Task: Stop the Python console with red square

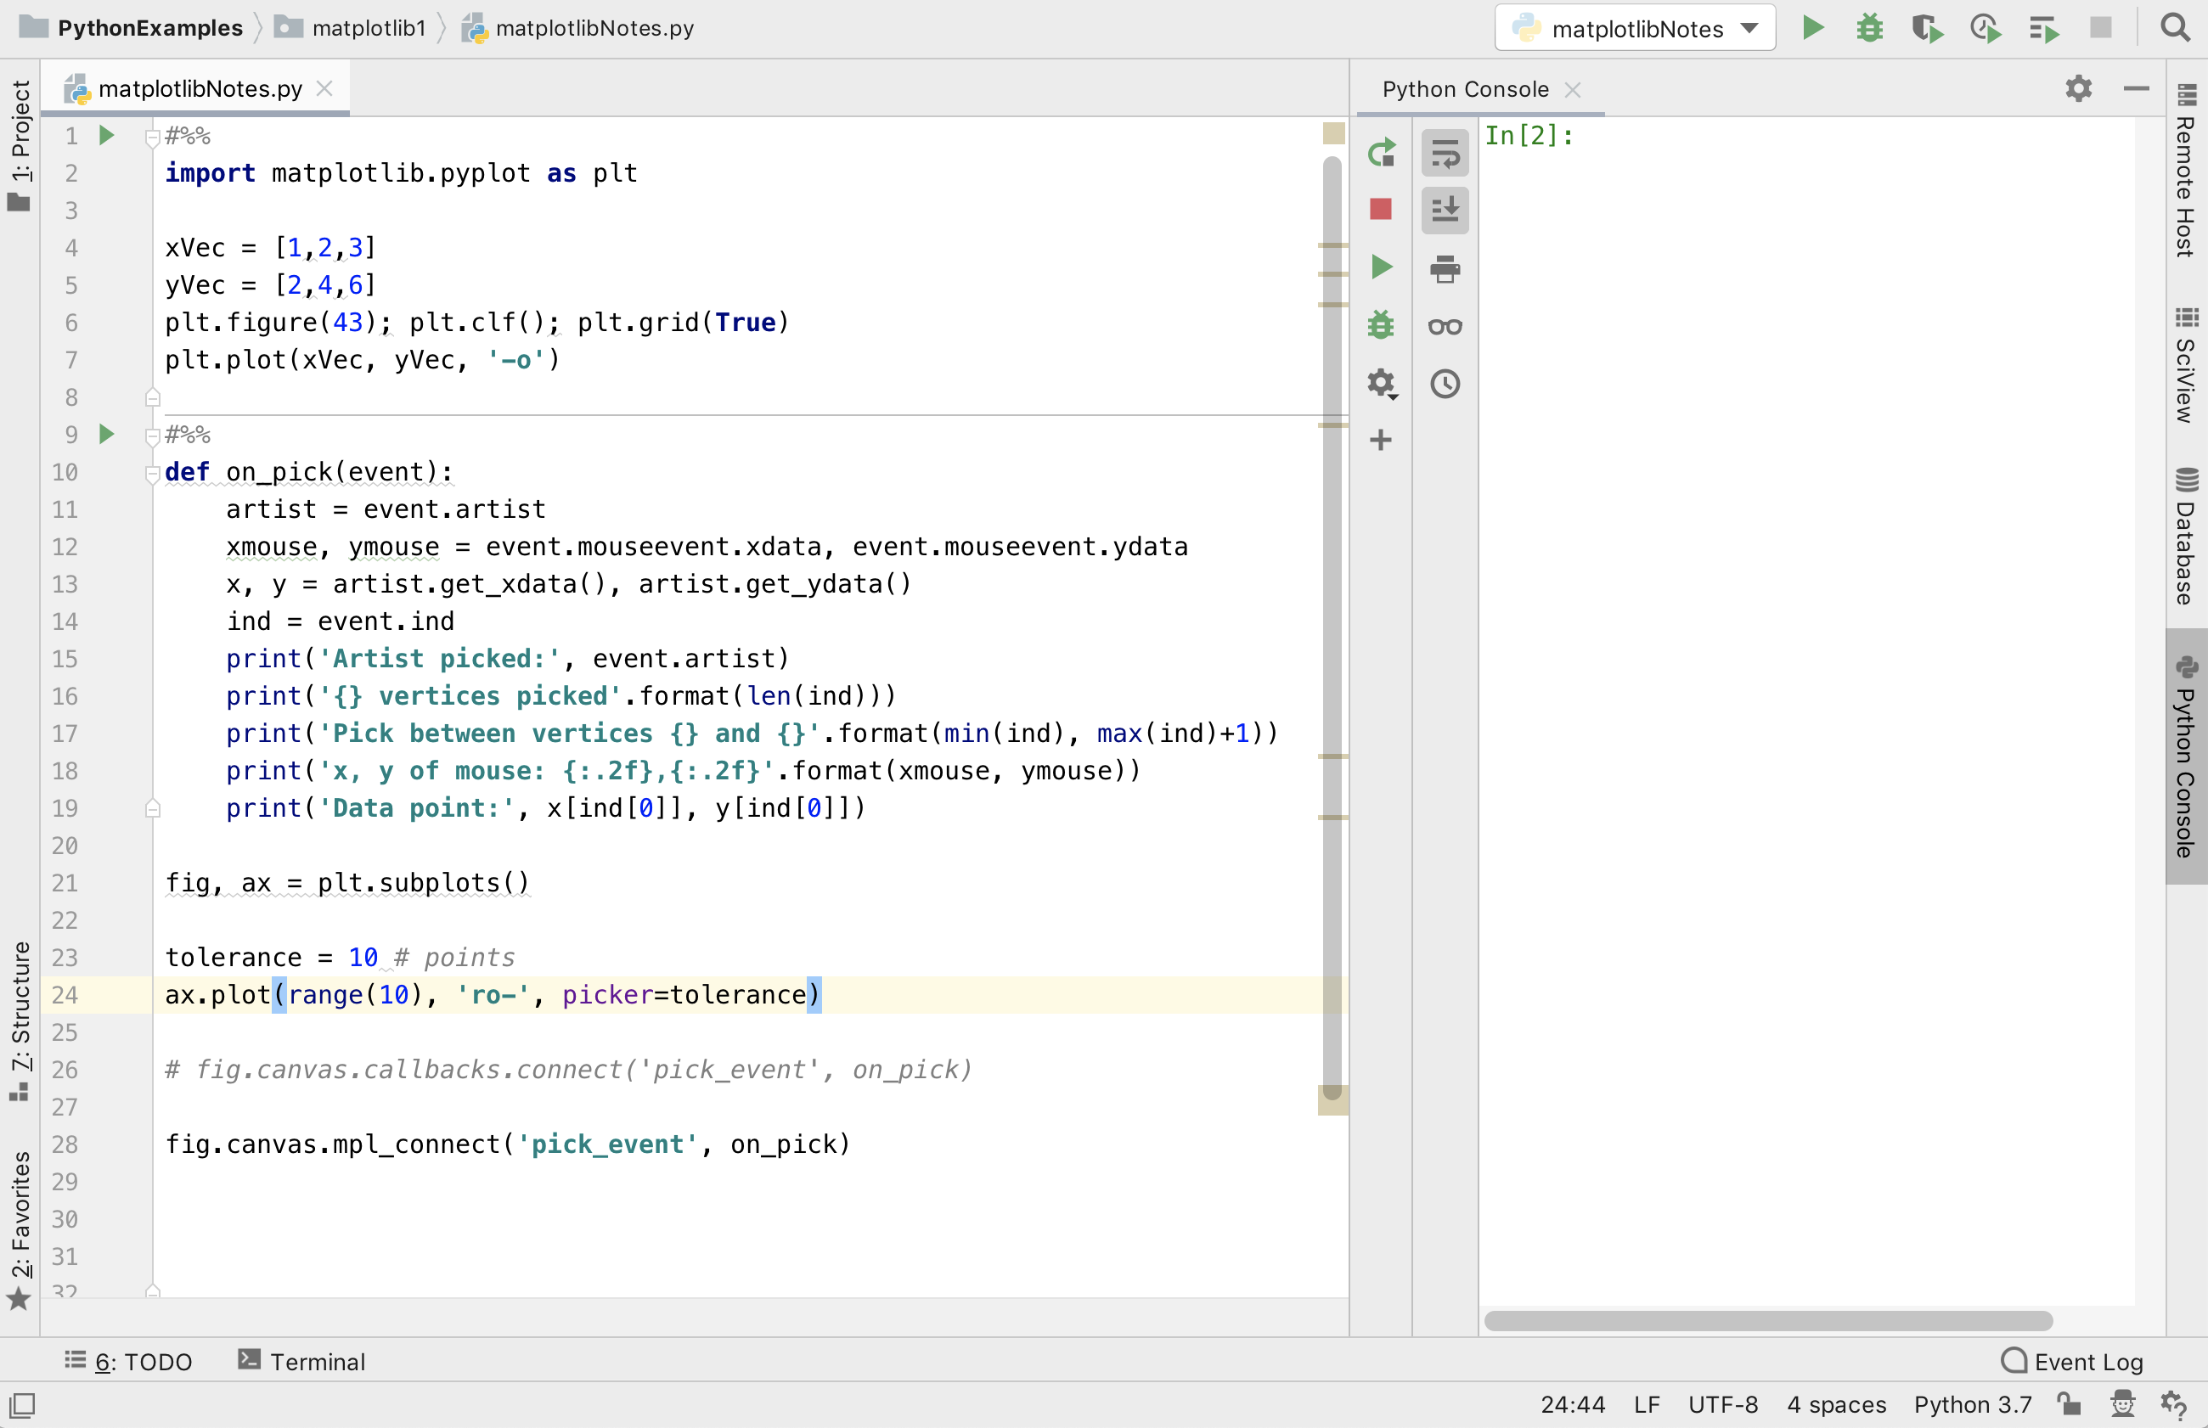Action: [1381, 210]
